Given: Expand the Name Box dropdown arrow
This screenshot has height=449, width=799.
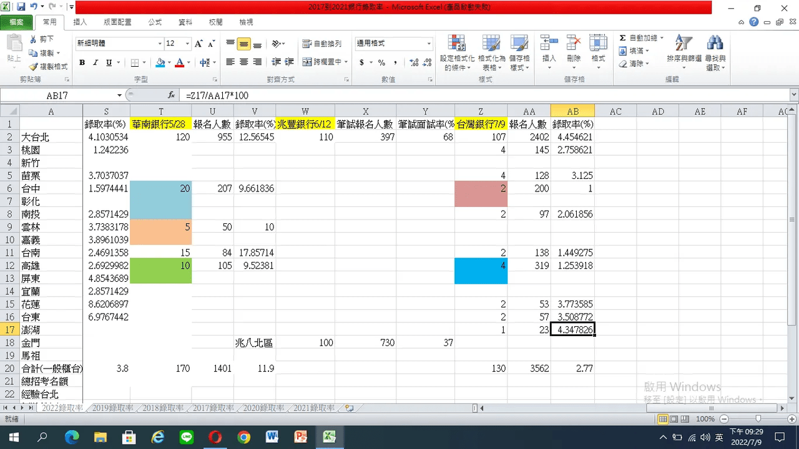Looking at the screenshot, I should [x=119, y=95].
